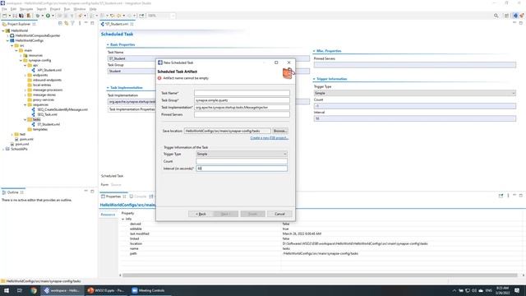Image resolution: width=526 pixels, height=296 pixels.
Task: Open the Navigate menu
Action: pos(26,9)
